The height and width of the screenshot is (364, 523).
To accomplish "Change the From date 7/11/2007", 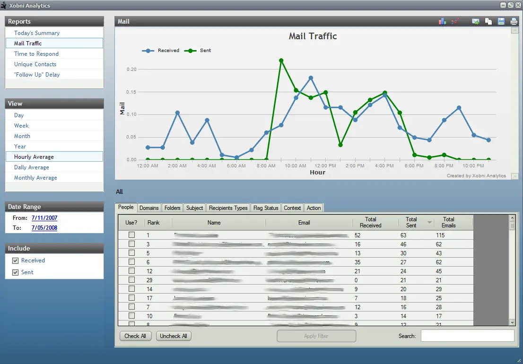I will pos(44,218).
